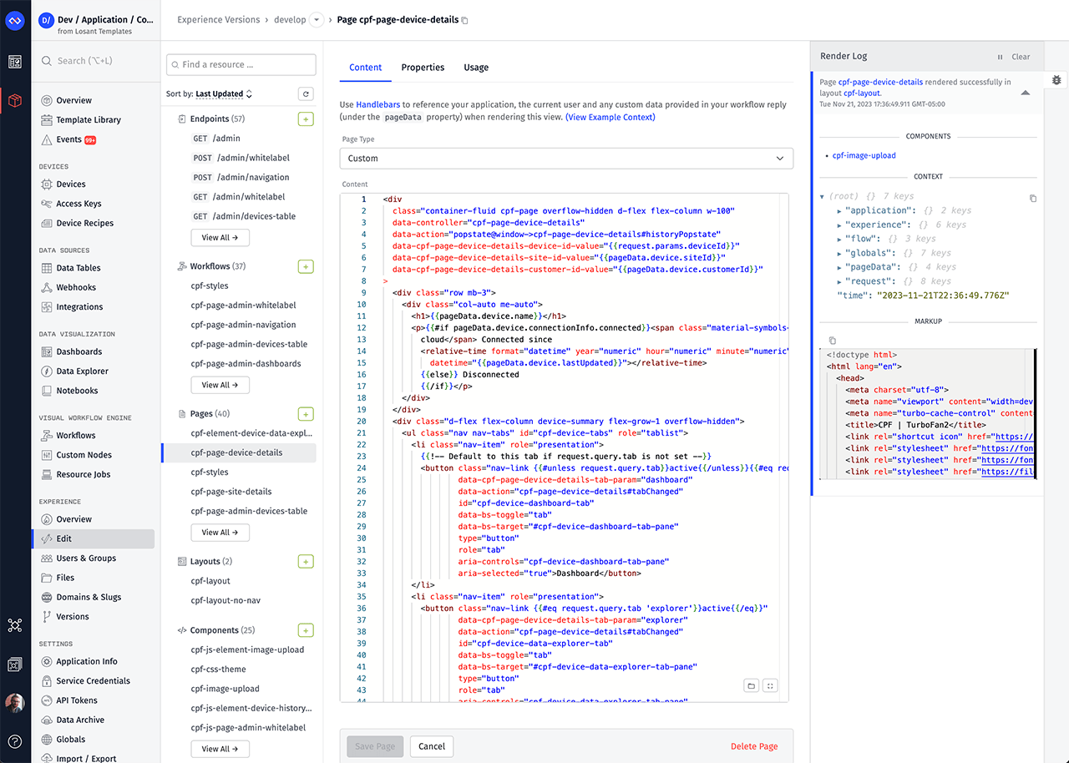The height and width of the screenshot is (763, 1069).
Task: Collapse the render log entry with arrow
Action: coord(1025,93)
